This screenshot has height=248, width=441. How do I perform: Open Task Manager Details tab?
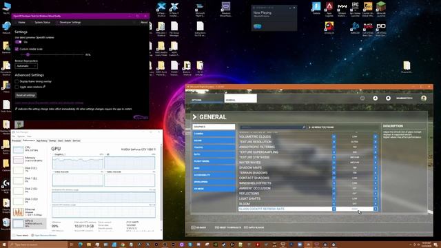[x=68, y=141]
